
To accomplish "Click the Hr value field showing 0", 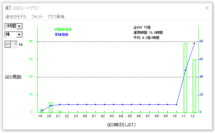I will pyautogui.click(x=14, y=44).
